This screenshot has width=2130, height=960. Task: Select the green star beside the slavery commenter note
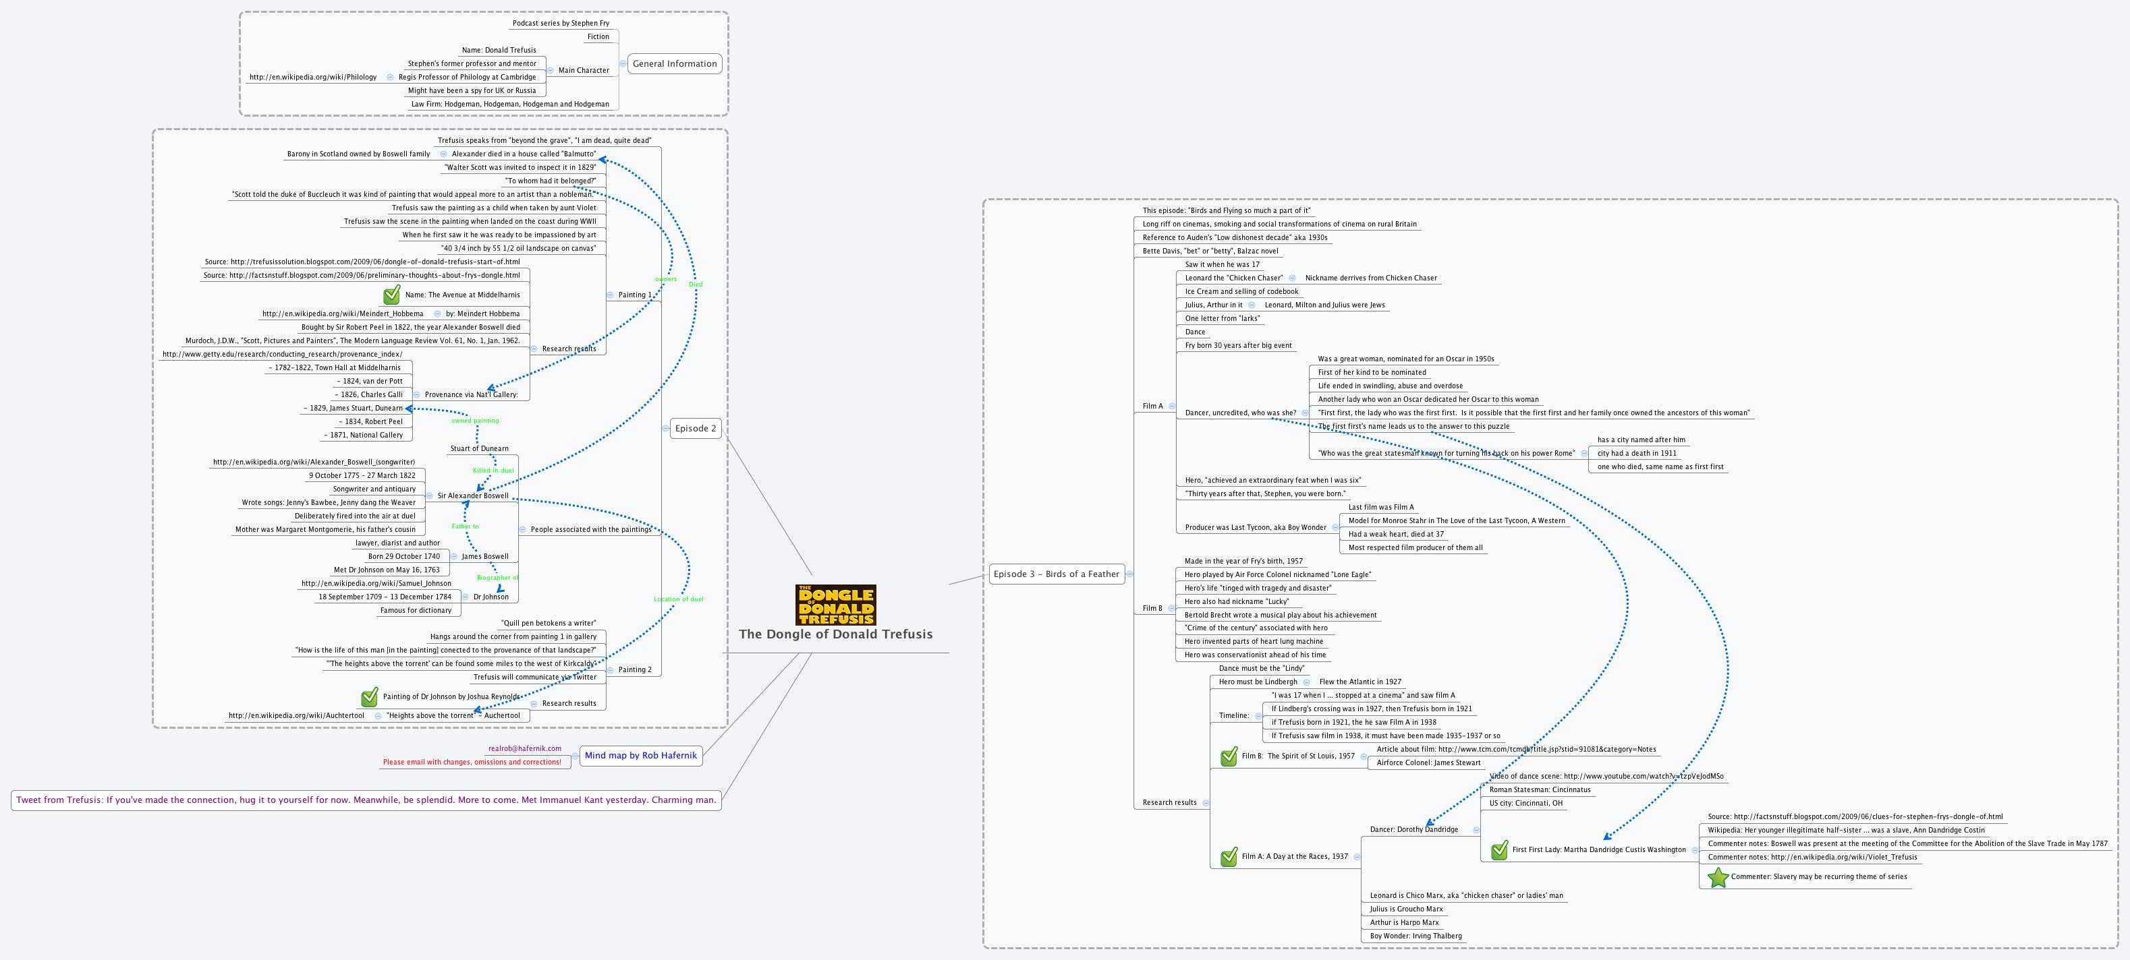[1717, 877]
